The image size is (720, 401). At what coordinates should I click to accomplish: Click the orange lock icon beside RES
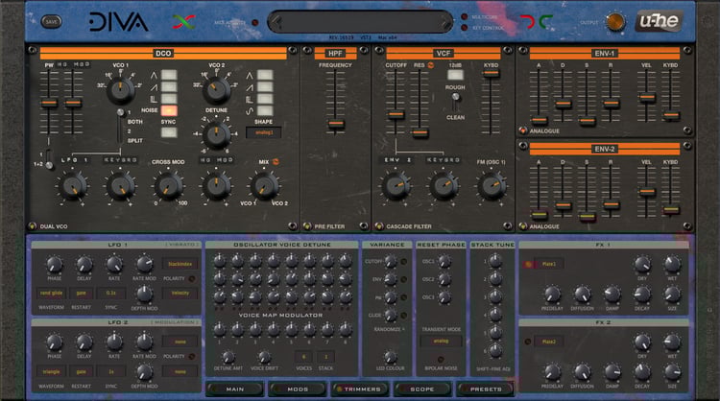431,65
